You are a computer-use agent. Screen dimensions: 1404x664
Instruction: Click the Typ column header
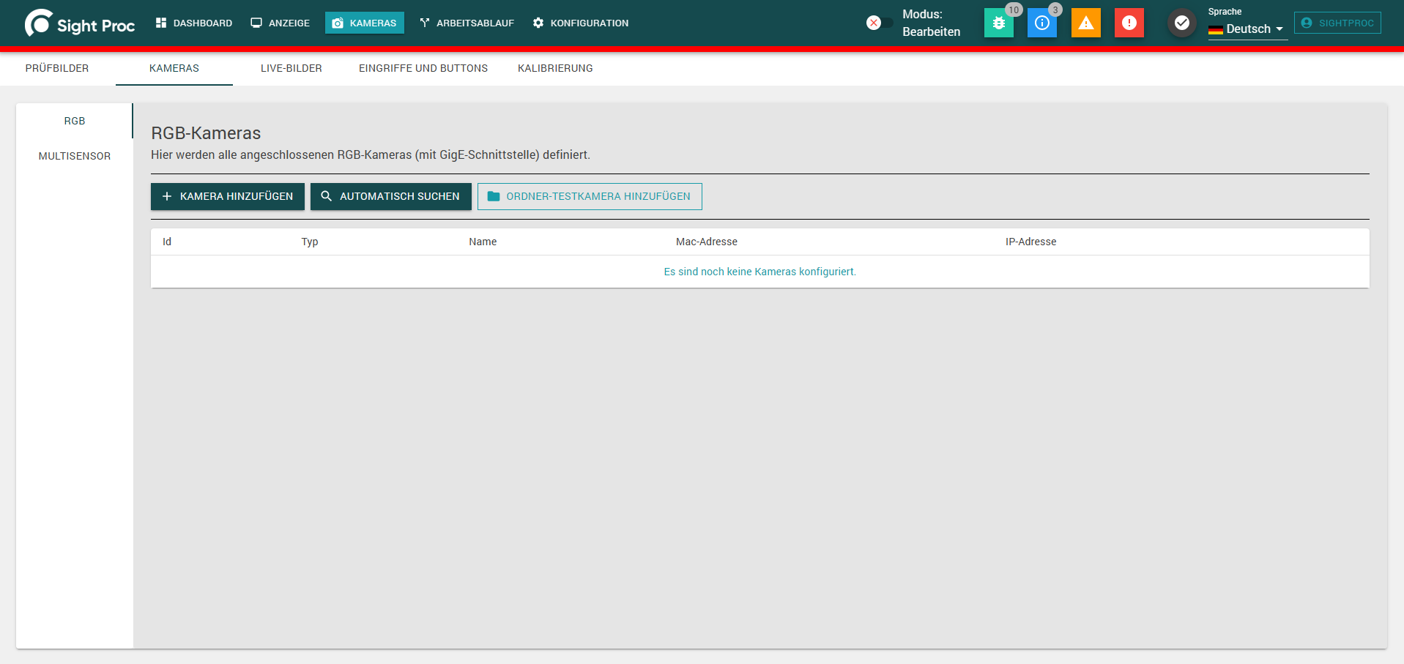point(310,242)
